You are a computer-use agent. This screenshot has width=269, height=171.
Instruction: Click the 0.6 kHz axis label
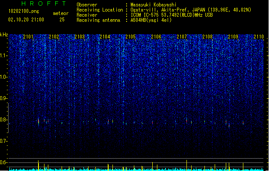coord(4,162)
